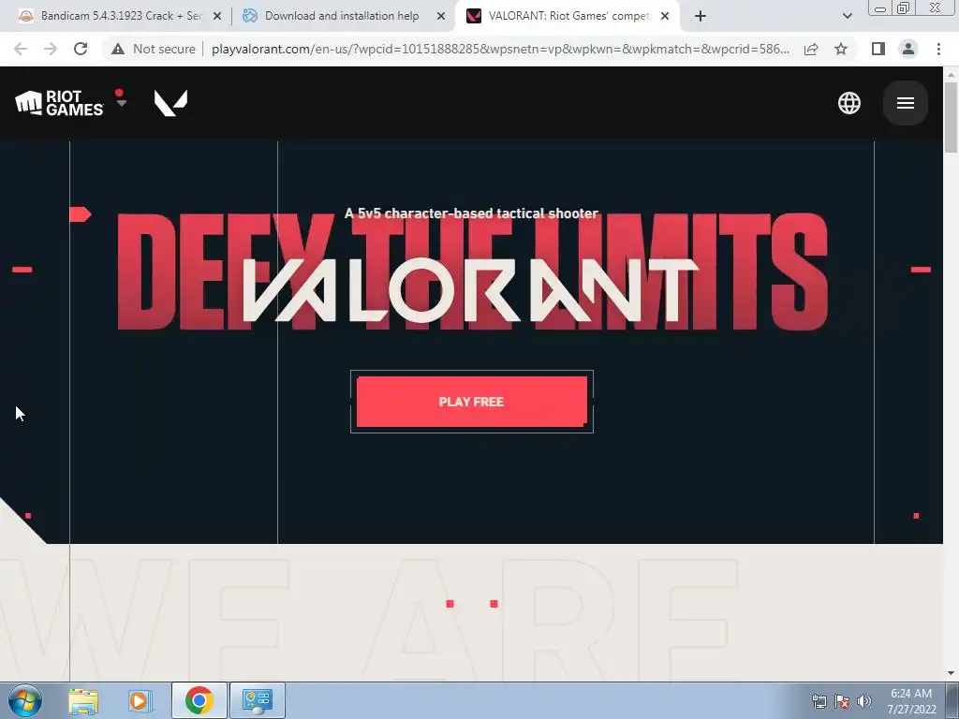The height and width of the screenshot is (719, 959).
Task: Open a new browser tab
Action: pyautogui.click(x=701, y=17)
